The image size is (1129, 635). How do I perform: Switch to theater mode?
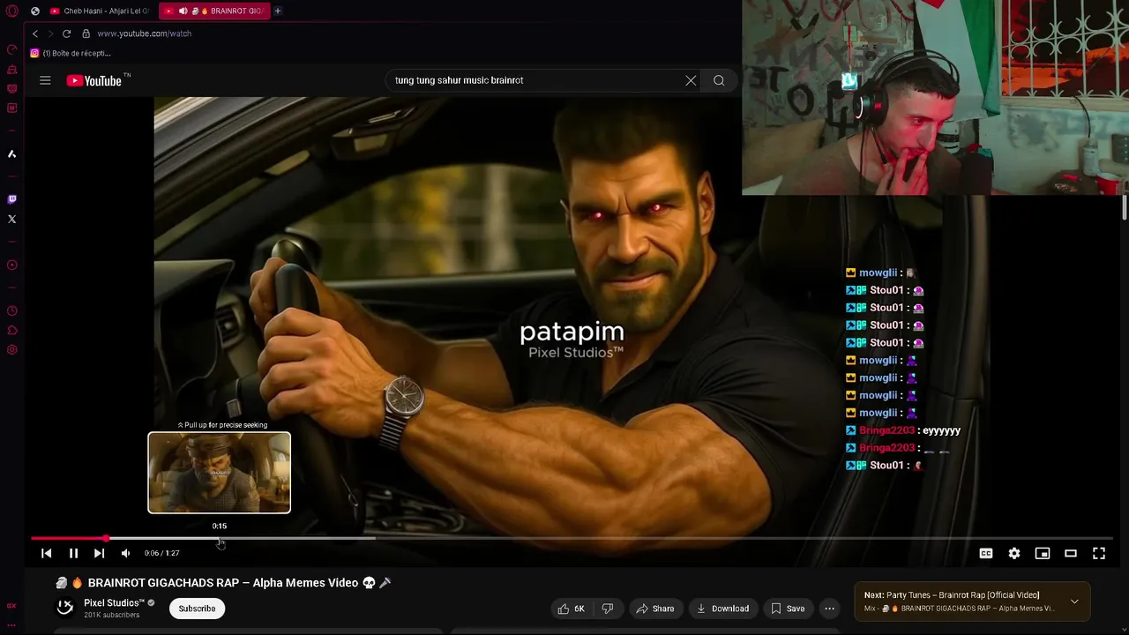[1071, 553]
